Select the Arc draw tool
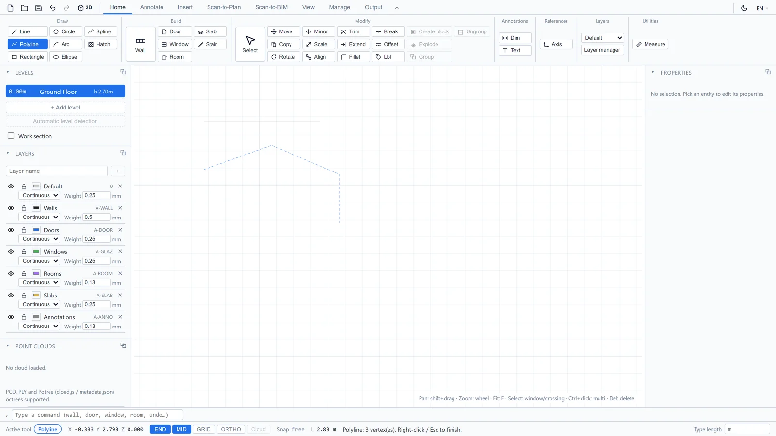The height and width of the screenshot is (436, 776). pos(65,44)
